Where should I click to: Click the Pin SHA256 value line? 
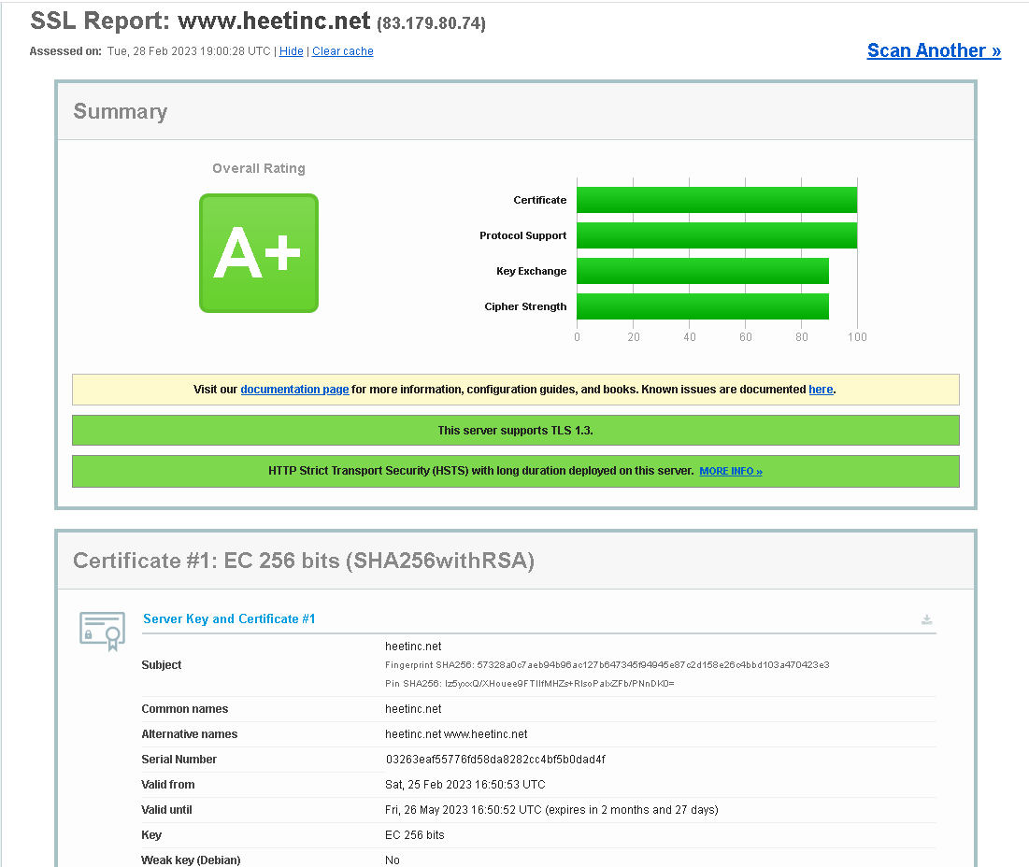530,683
